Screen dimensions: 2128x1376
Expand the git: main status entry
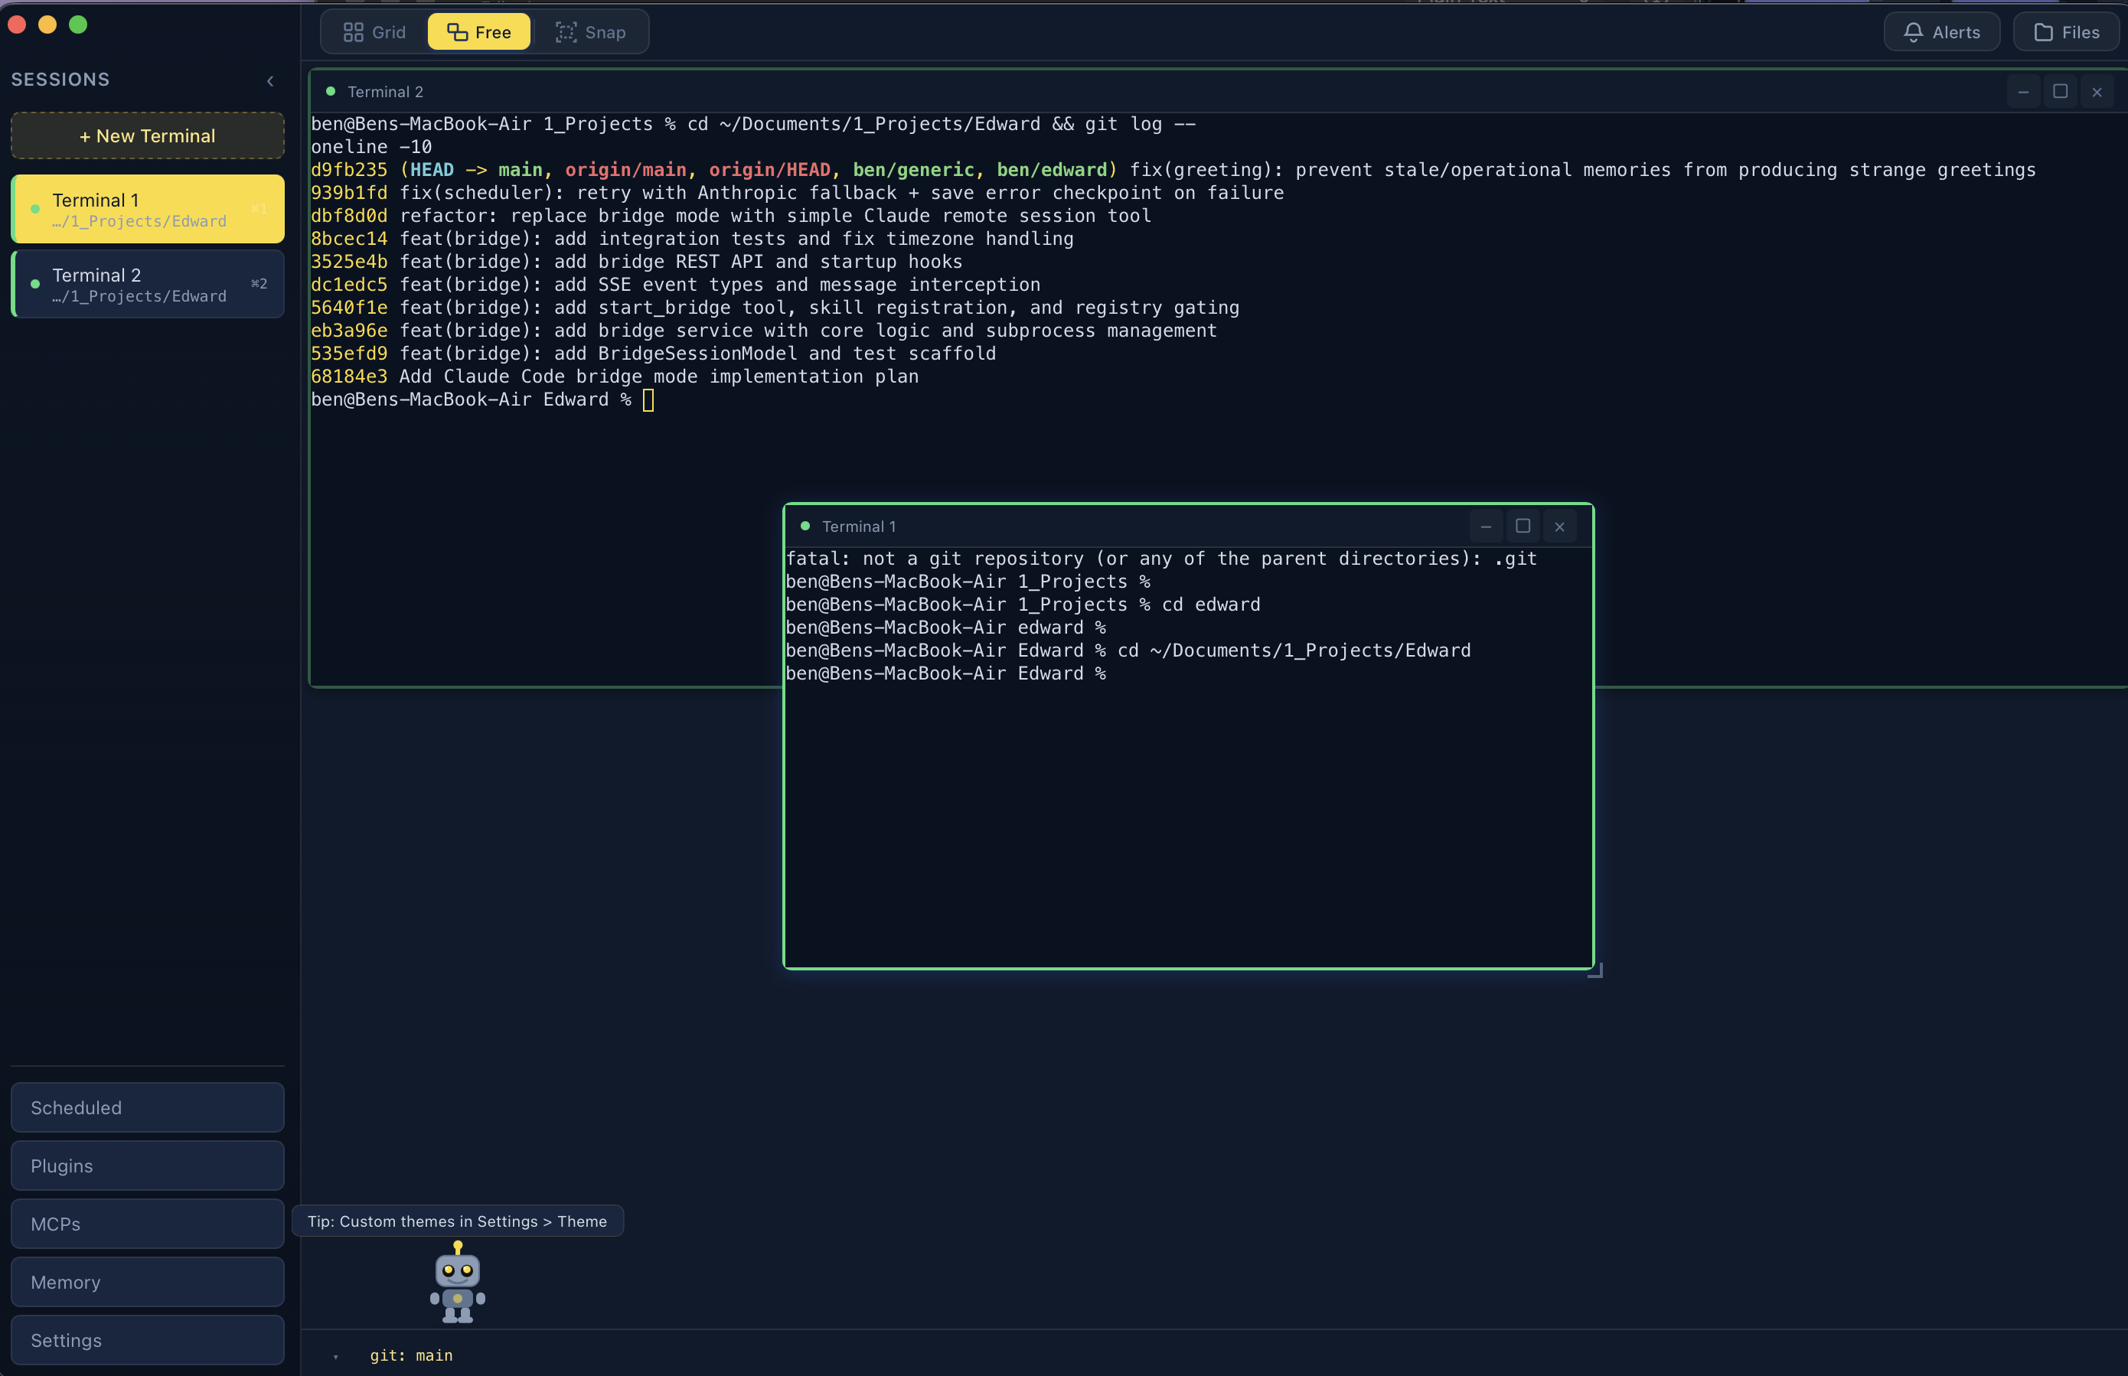point(412,1355)
